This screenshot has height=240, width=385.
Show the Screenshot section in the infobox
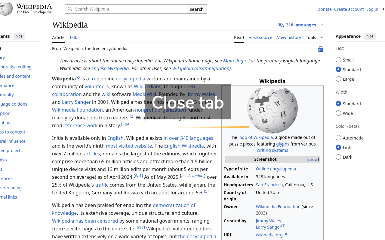[x=313, y=159]
